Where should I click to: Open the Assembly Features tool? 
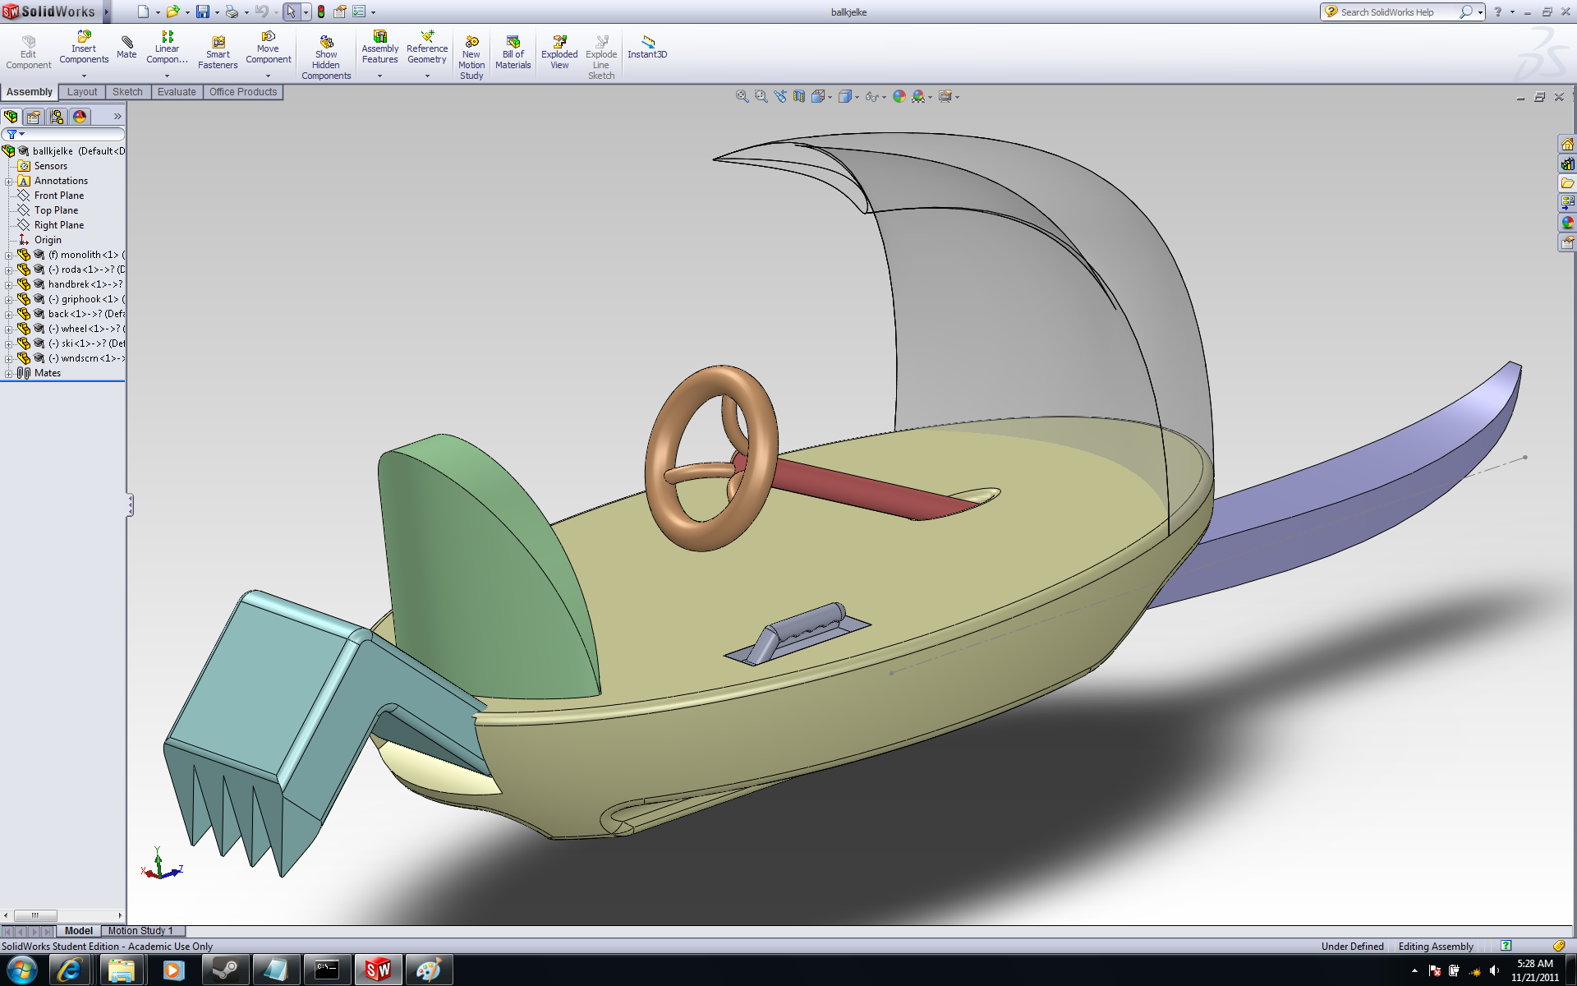[379, 48]
